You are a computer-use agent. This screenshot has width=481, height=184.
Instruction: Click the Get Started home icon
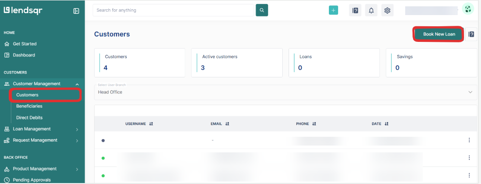pos(7,44)
